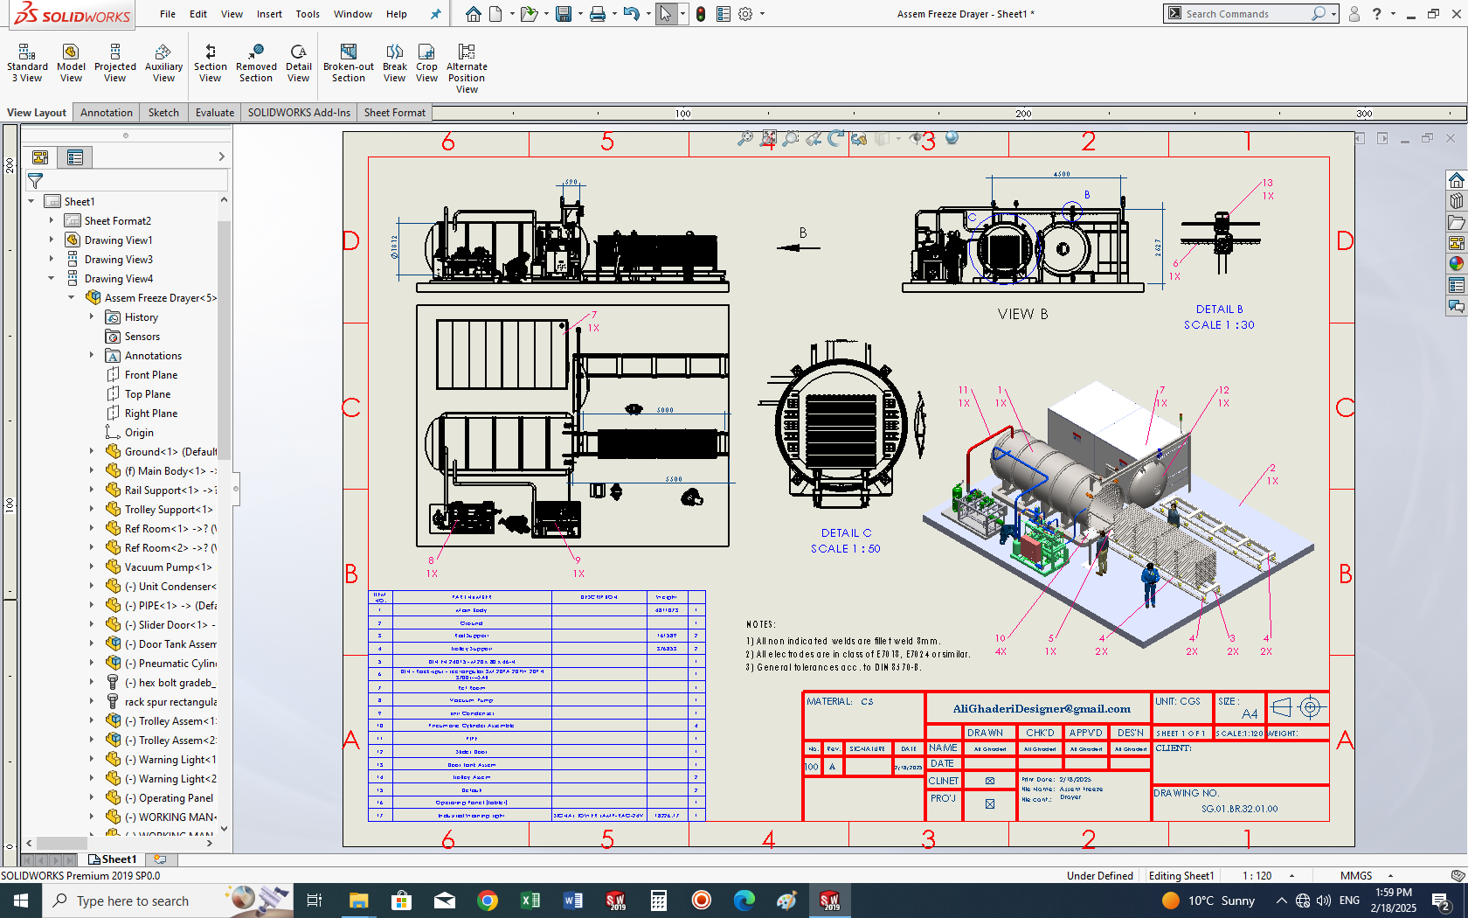The width and height of the screenshot is (1468, 918).
Task: Collapse the Drawing View4 tree node
Action: click(52, 278)
